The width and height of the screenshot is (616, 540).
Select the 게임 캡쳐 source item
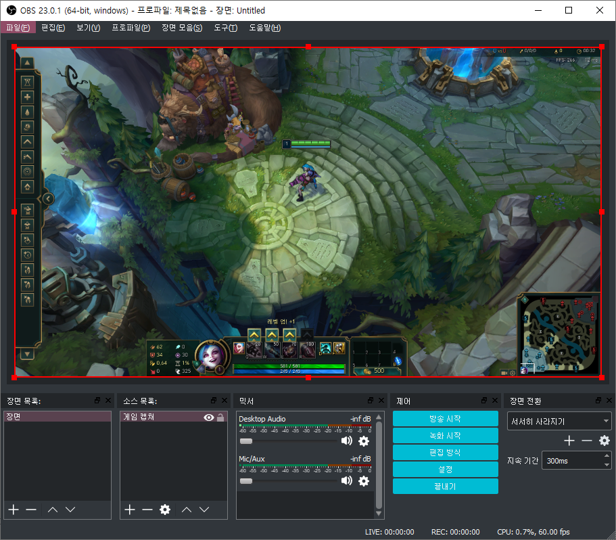[x=173, y=417]
